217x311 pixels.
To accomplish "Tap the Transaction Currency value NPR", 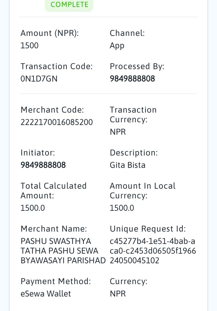I will coord(118,132).
